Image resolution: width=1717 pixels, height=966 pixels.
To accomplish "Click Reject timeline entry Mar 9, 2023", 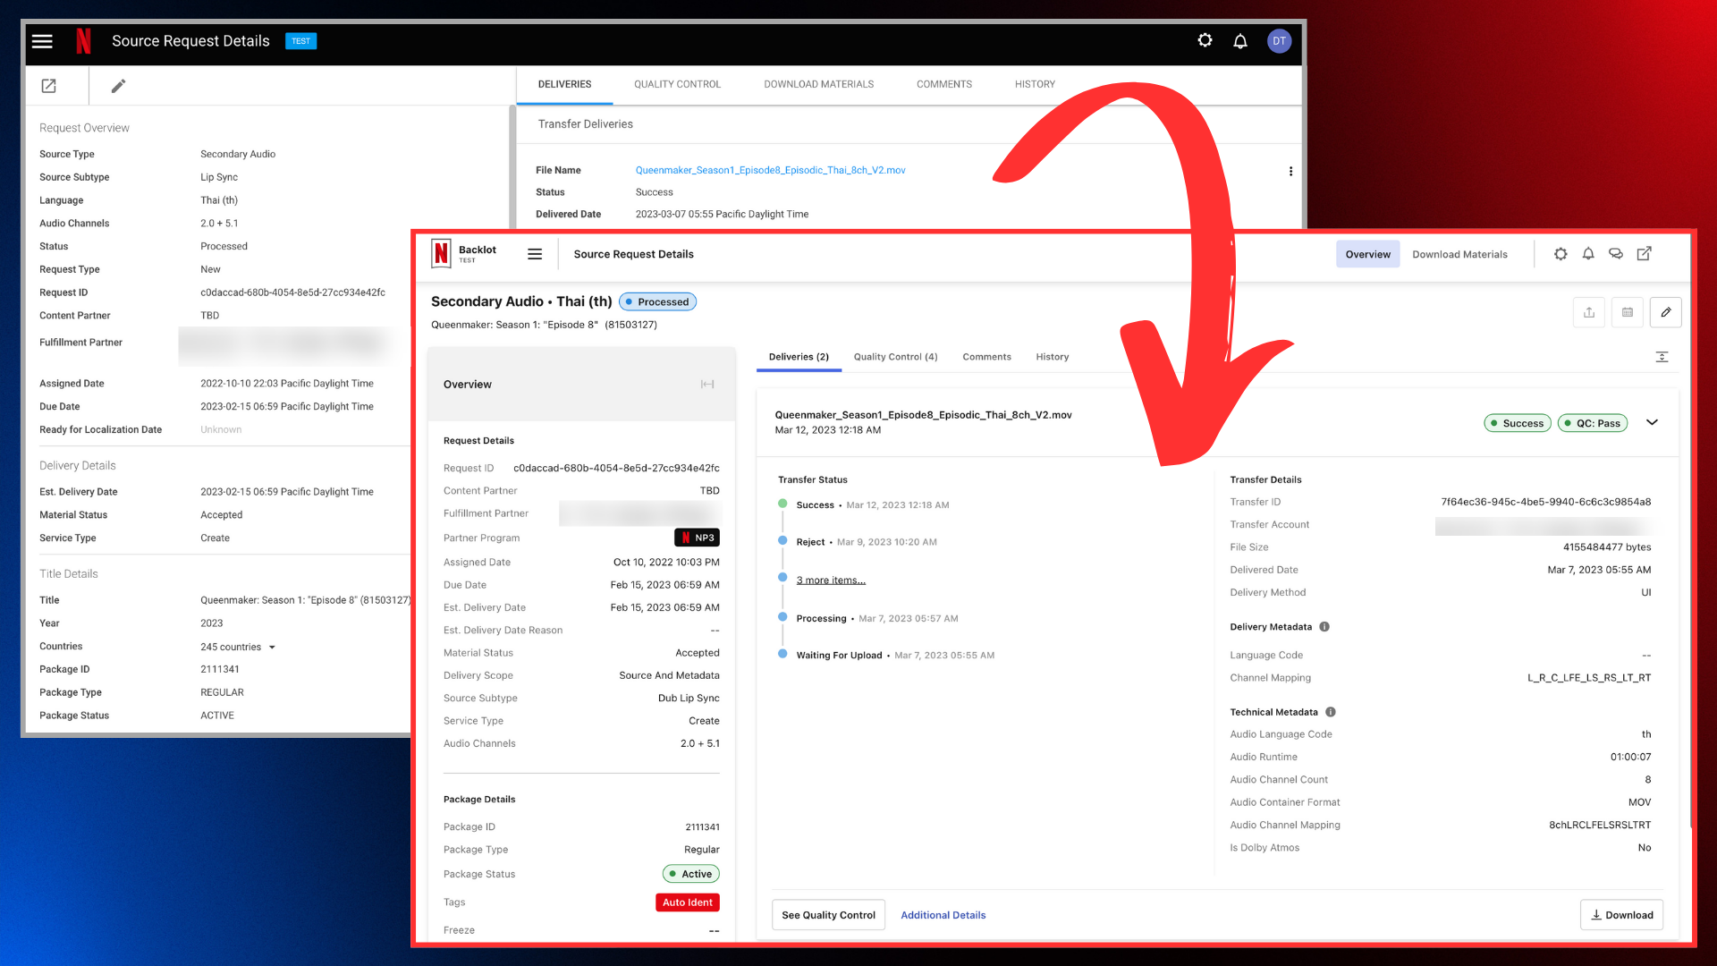I will (x=866, y=542).
